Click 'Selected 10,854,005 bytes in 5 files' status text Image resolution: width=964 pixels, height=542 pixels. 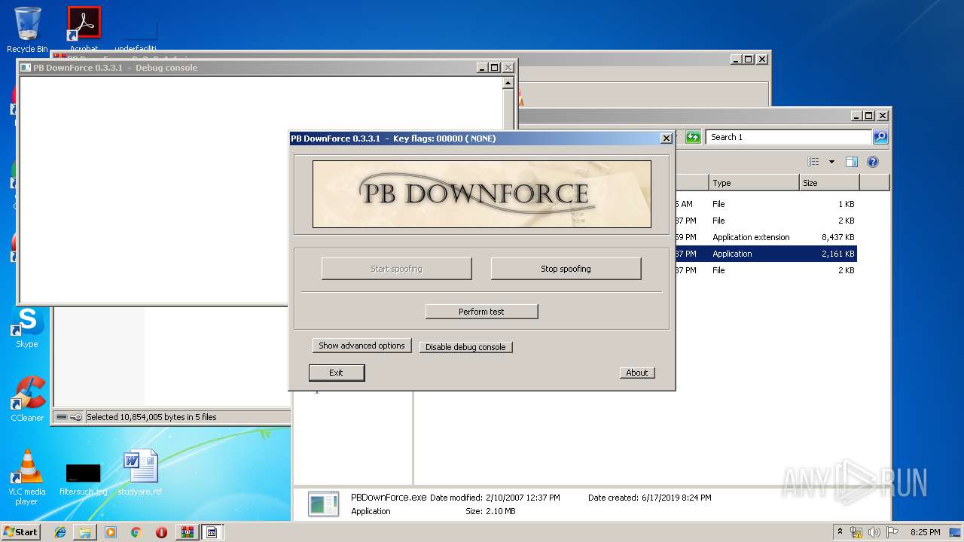tap(151, 417)
